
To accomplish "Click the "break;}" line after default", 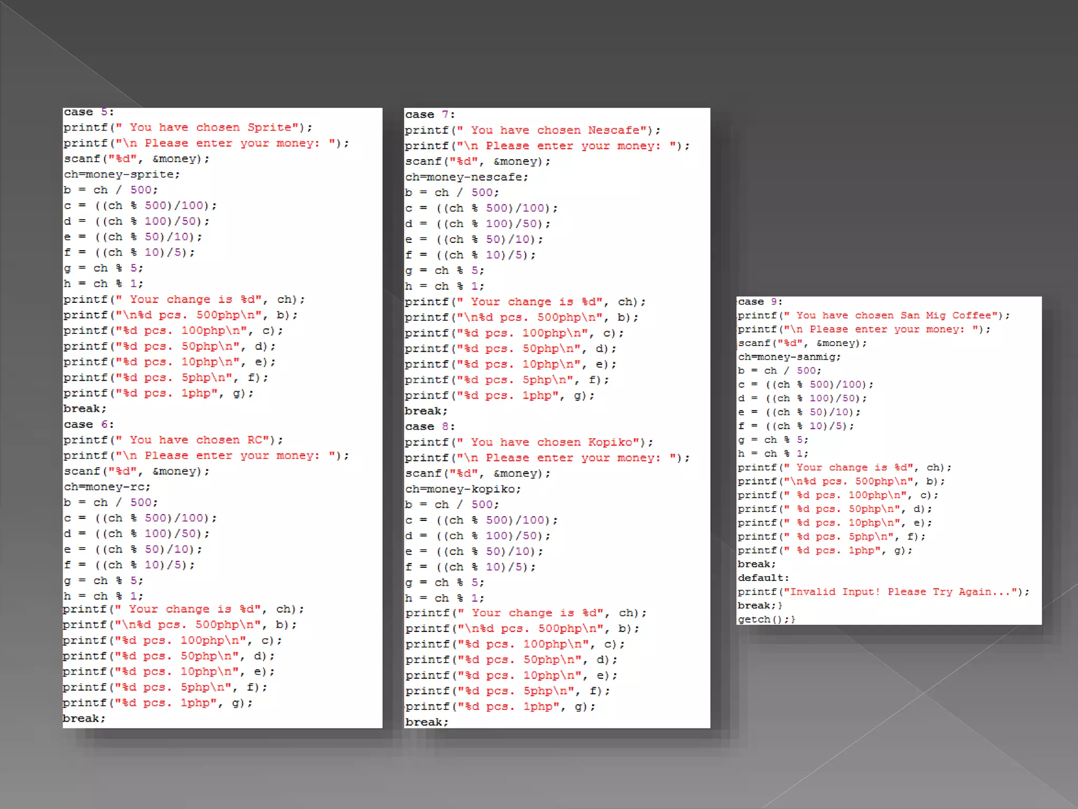I will [760, 606].
